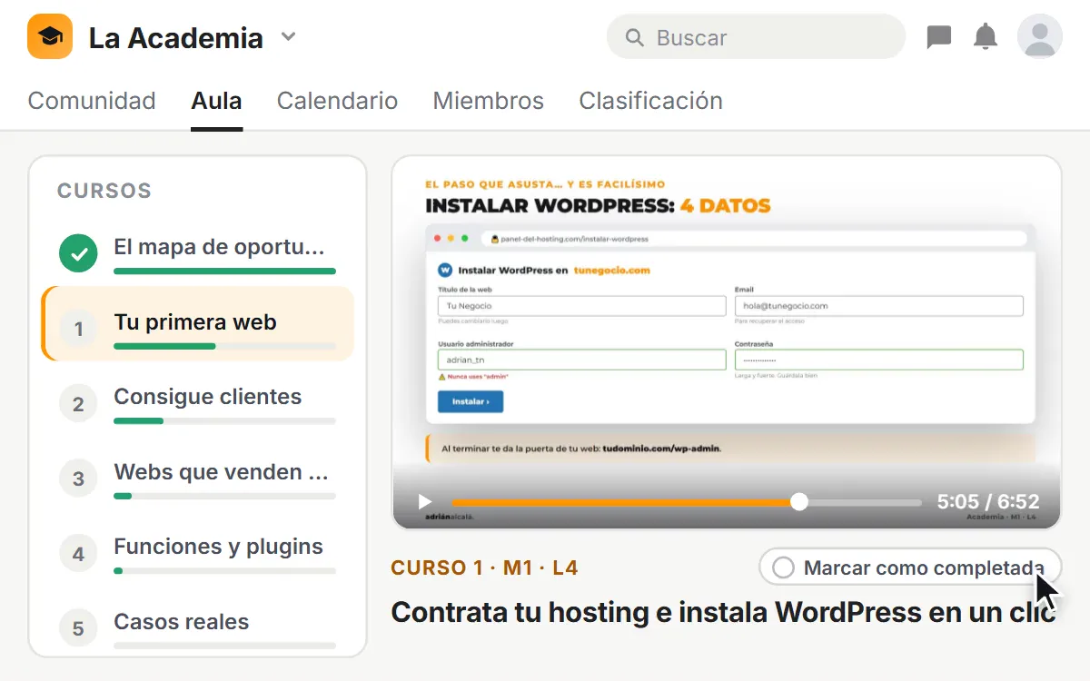Select the course Tu primera web

pos(197,324)
